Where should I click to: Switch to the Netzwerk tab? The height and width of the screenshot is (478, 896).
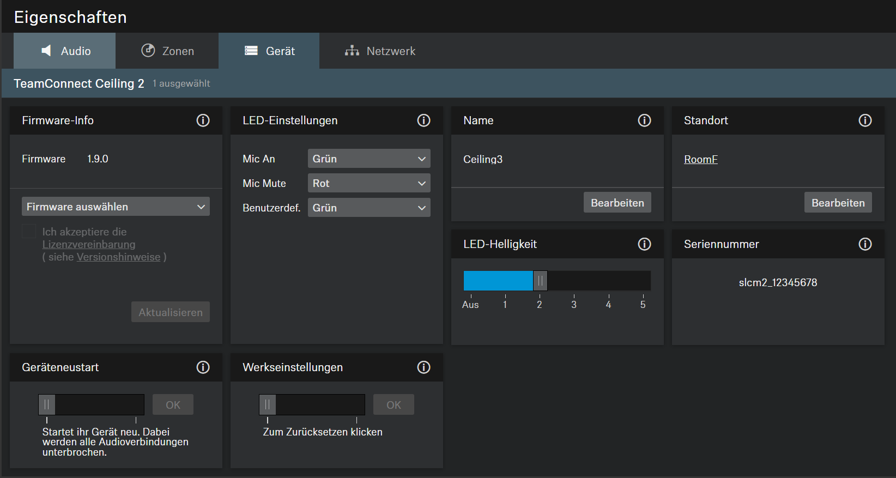click(x=380, y=51)
